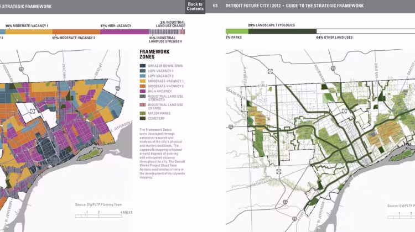Image resolution: width=415 pixels, height=232 pixels.
Task: Click the Greater Downtown legend swatch
Action: [x=143, y=66]
